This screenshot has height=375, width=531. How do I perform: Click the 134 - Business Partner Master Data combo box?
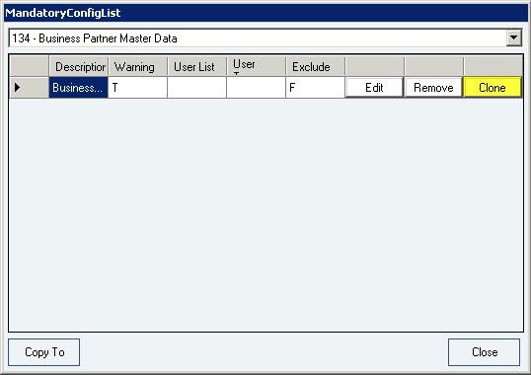(x=265, y=38)
